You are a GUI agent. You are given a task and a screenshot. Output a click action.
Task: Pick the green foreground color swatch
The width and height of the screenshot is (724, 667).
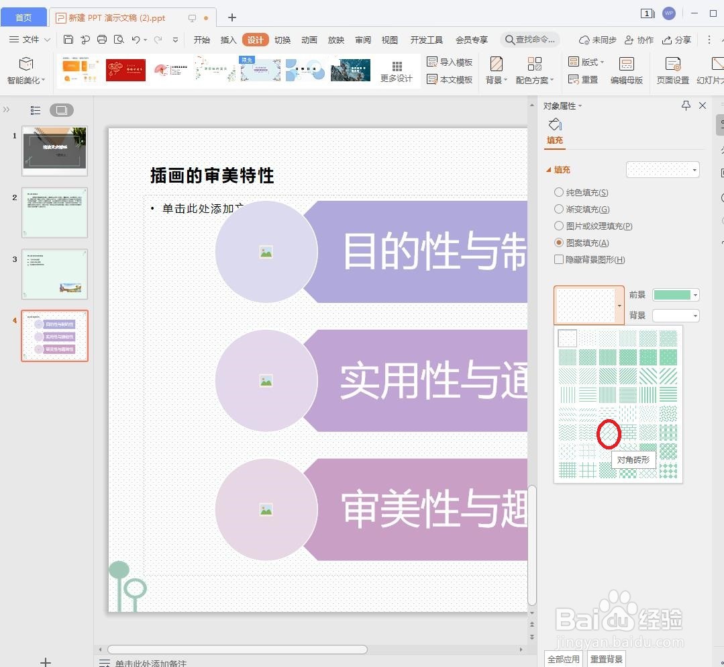point(674,294)
